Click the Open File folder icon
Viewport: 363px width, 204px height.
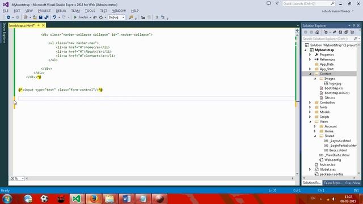(35, 18)
